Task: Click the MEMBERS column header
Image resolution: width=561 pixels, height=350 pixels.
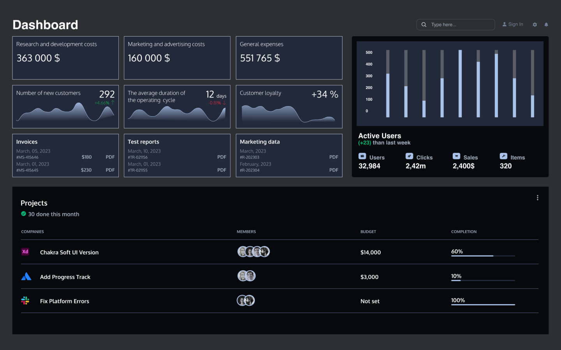Action: click(x=246, y=232)
